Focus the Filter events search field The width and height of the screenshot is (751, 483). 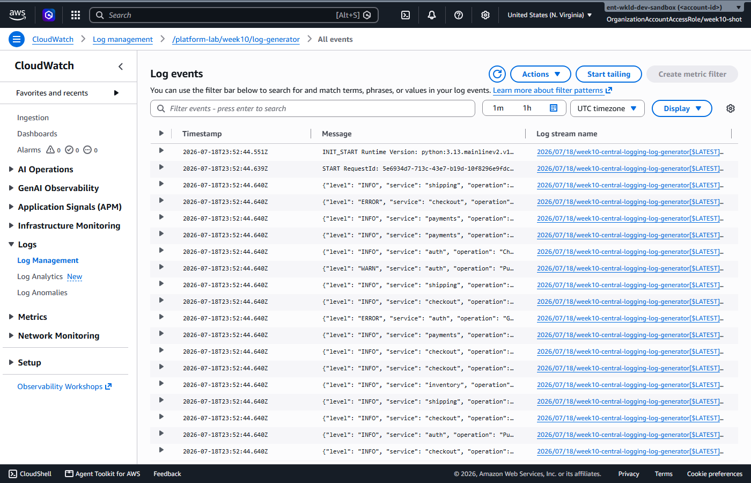point(313,108)
